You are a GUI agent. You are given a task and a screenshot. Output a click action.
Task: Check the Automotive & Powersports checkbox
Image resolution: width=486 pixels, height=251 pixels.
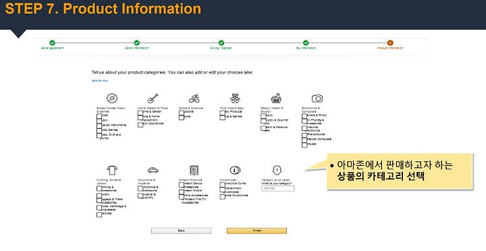point(140,188)
